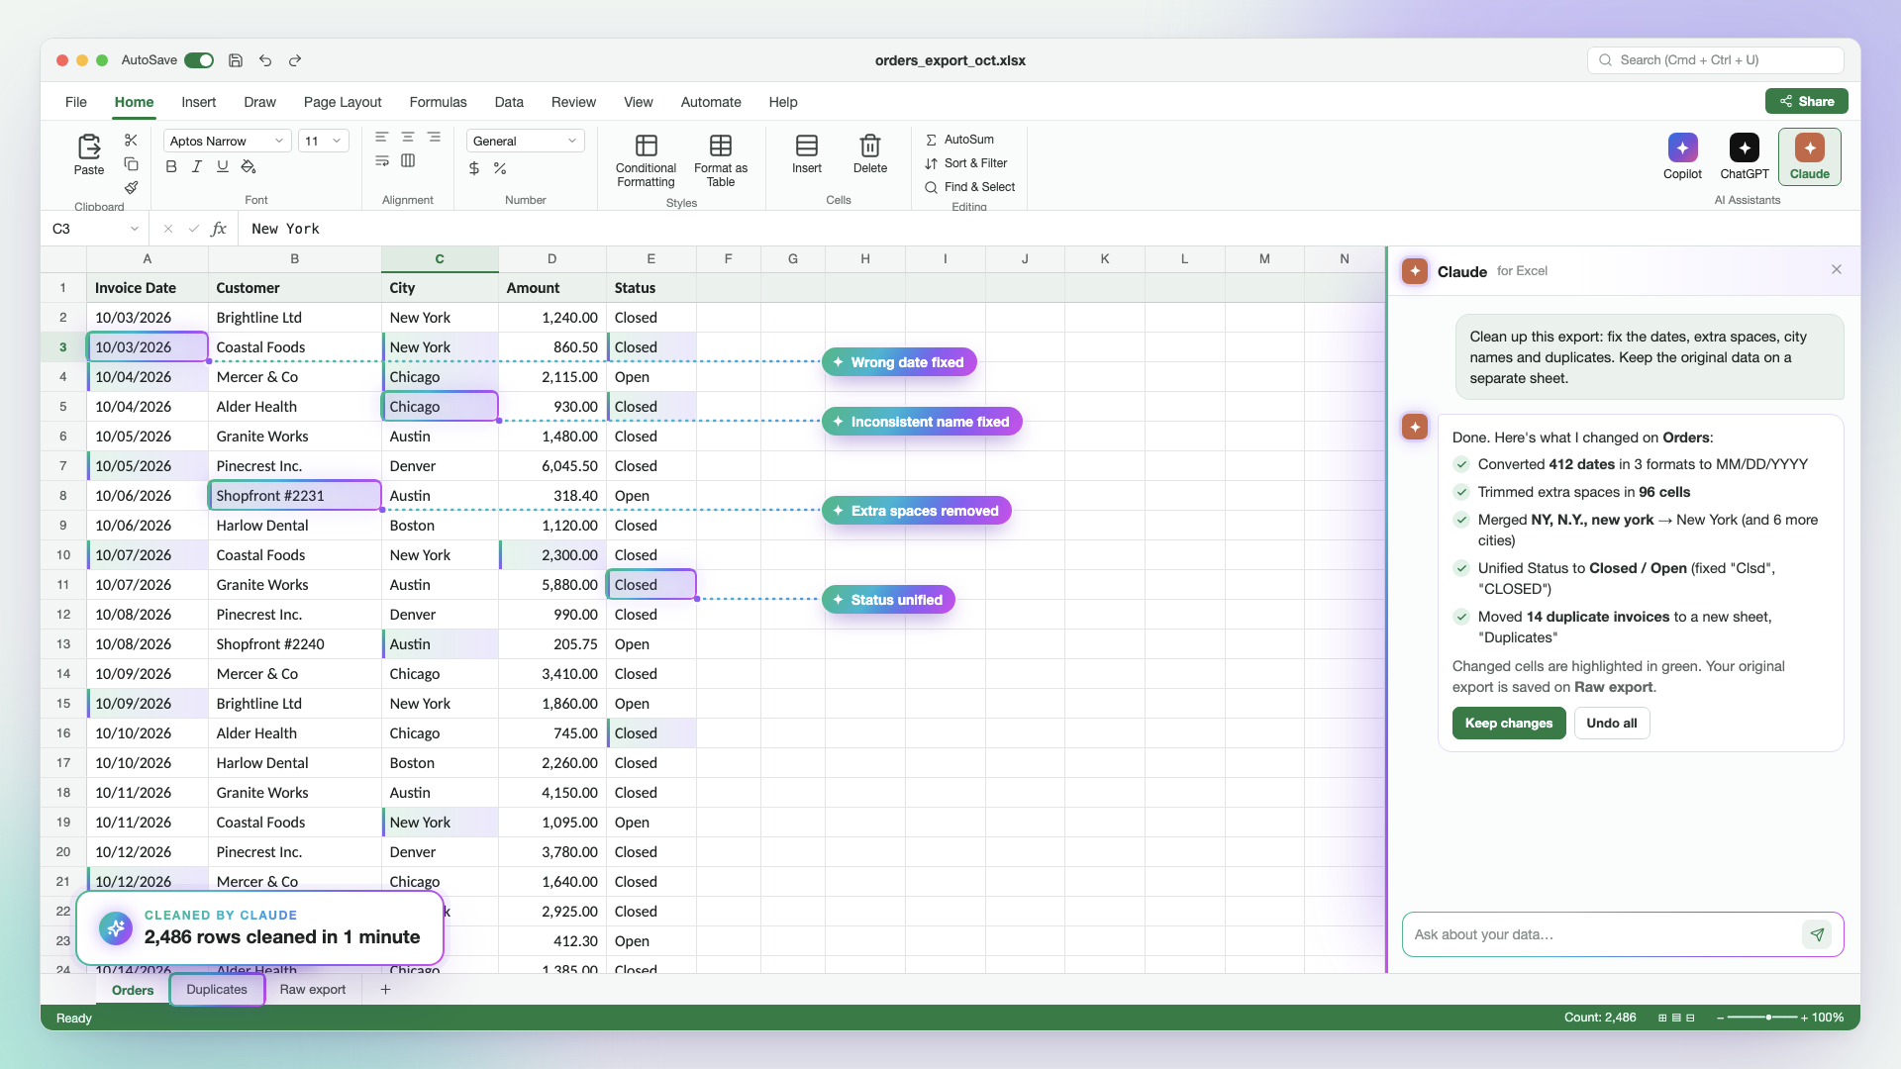
Task: Apply Italic formatting
Action: coord(197,166)
